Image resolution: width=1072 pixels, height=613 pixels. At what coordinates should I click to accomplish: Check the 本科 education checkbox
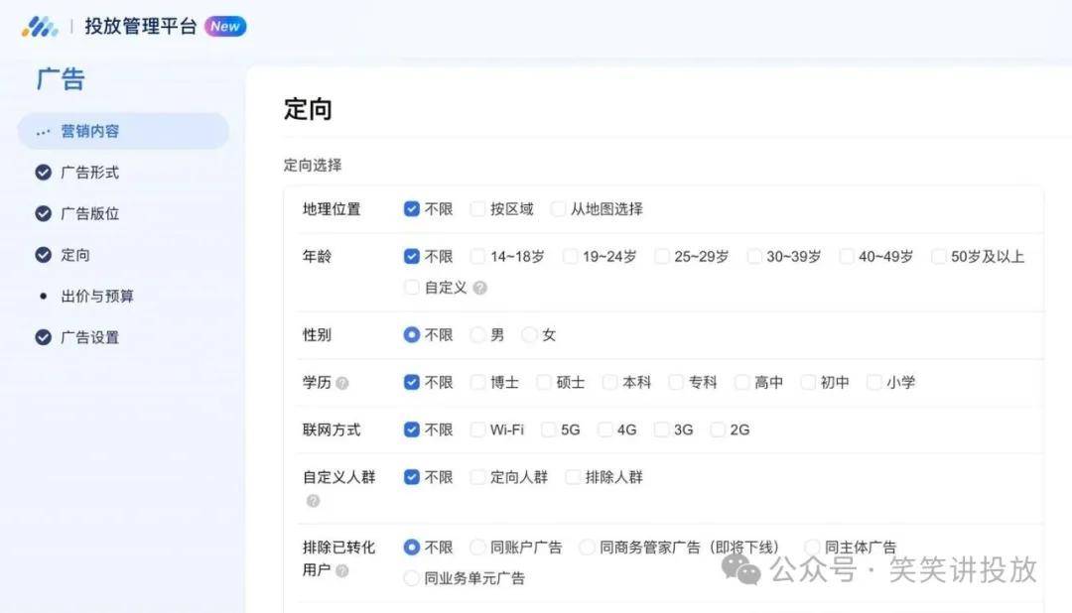pos(609,383)
